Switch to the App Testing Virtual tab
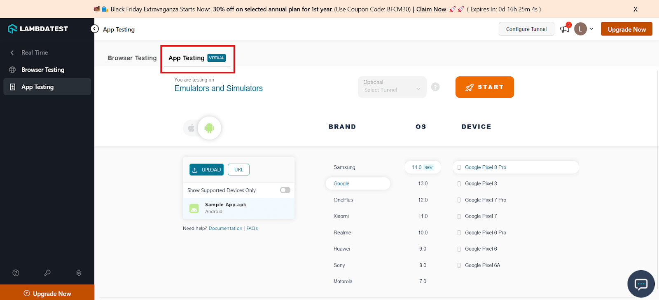The height and width of the screenshot is (300, 659). point(197,58)
